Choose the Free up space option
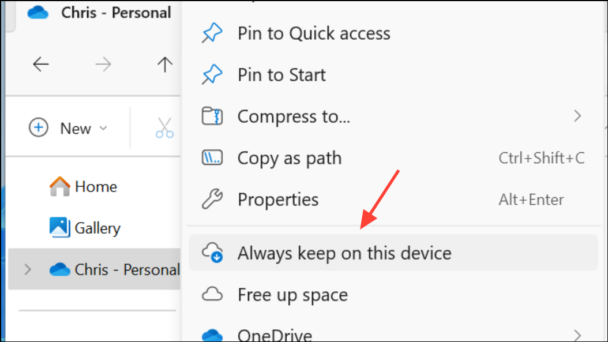This screenshot has height=342, width=608. coord(292,295)
